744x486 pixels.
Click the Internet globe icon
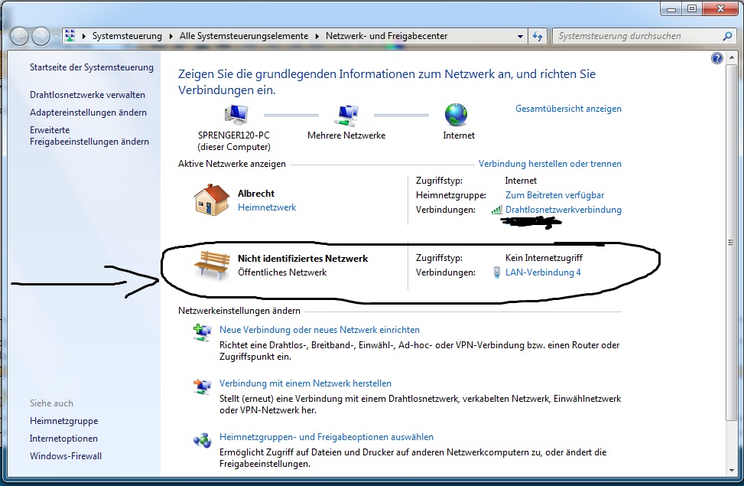tap(456, 116)
